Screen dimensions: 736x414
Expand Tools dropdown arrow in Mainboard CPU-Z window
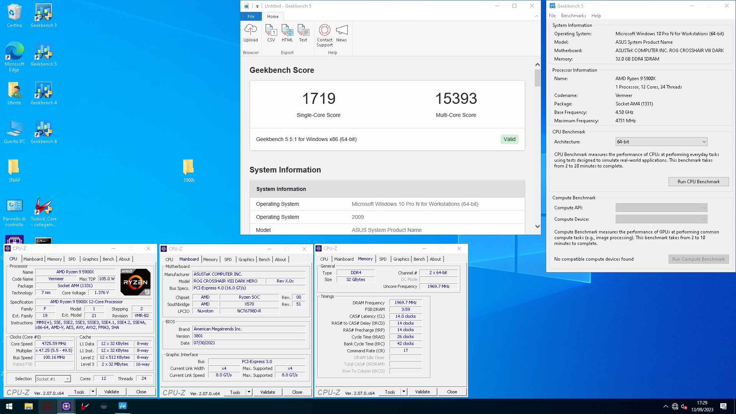coord(249,392)
